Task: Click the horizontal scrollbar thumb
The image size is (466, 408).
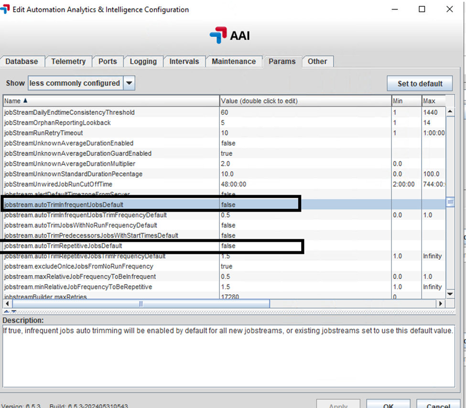Action: [x=141, y=304]
